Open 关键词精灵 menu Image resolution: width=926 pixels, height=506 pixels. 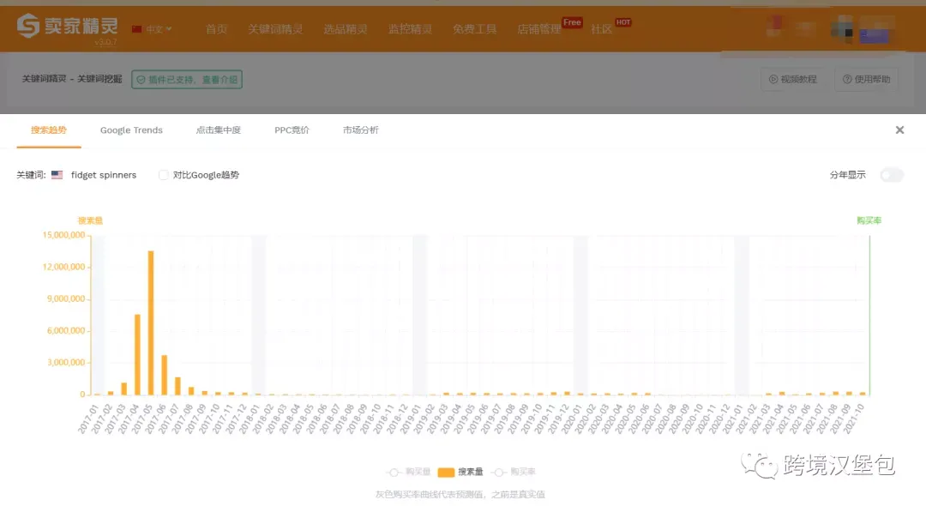pyautogui.click(x=275, y=29)
